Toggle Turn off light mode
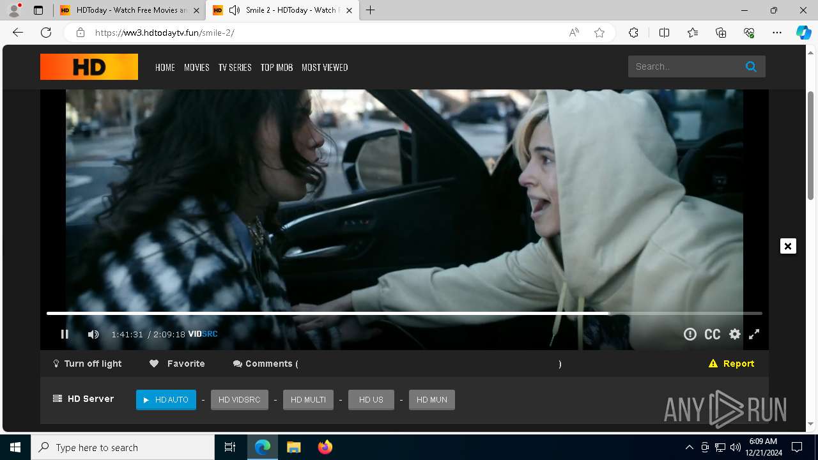Image resolution: width=818 pixels, height=460 pixels. tap(87, 364)
